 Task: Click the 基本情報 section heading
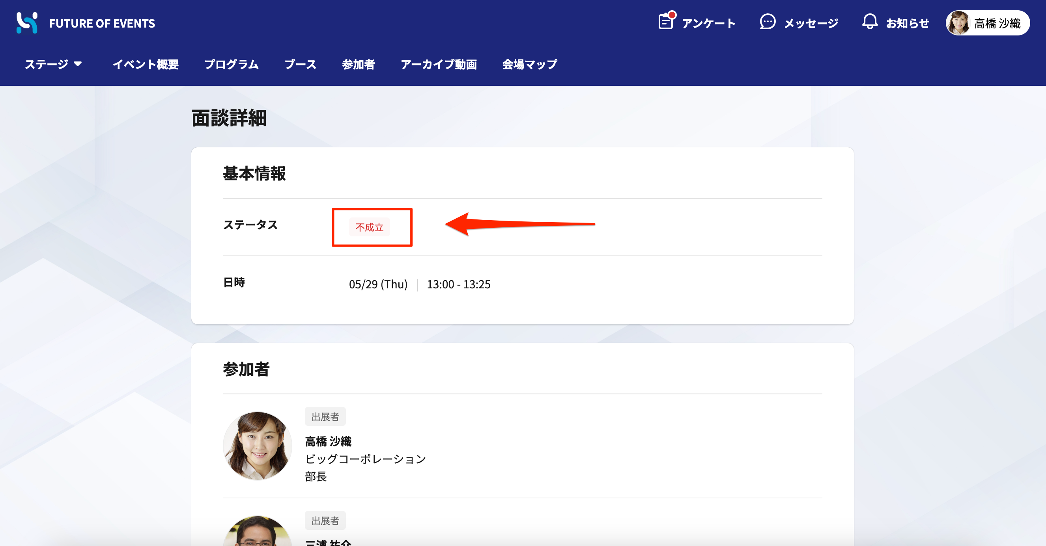tap(254, 174)
